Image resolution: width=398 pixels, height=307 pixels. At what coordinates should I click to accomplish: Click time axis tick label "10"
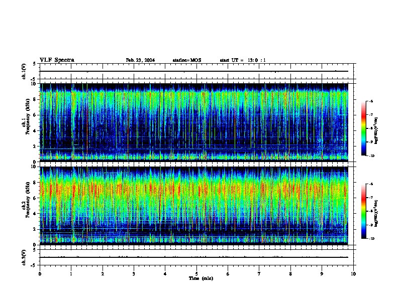point(353,274)
